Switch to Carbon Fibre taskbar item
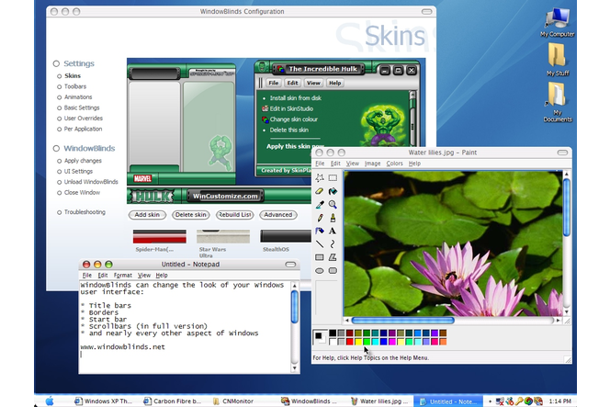 tap(172, 401)
